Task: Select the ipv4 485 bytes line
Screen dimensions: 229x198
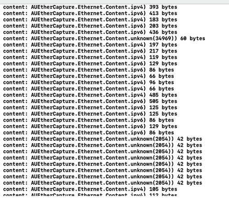Action: (90, 95)
